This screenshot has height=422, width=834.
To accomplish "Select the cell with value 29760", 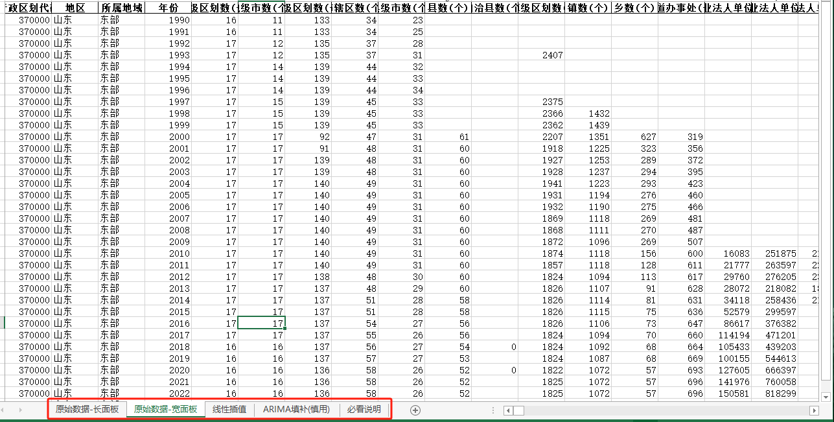I will click(728, 277).
